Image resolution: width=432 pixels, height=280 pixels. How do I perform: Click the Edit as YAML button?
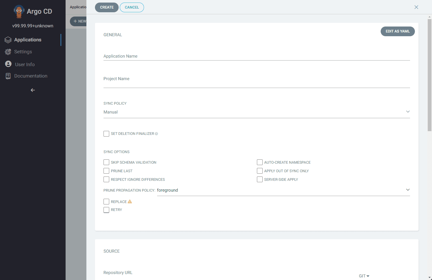[397, 31]
